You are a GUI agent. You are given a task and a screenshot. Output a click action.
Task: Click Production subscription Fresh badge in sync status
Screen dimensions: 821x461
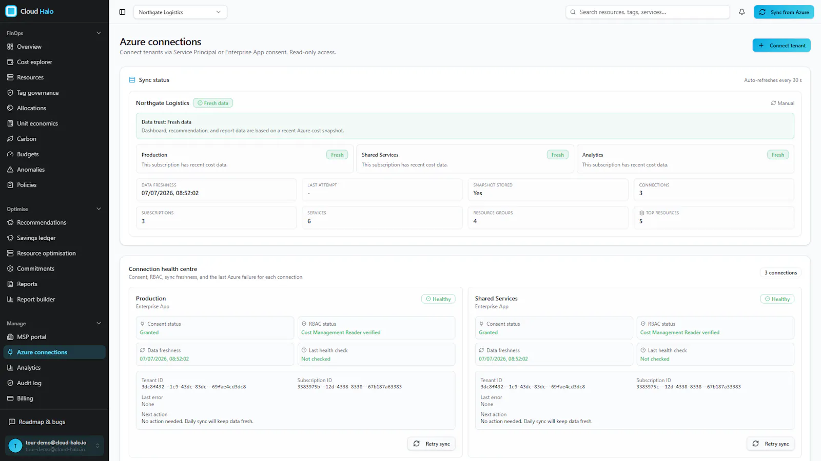[x=337, y=155]
